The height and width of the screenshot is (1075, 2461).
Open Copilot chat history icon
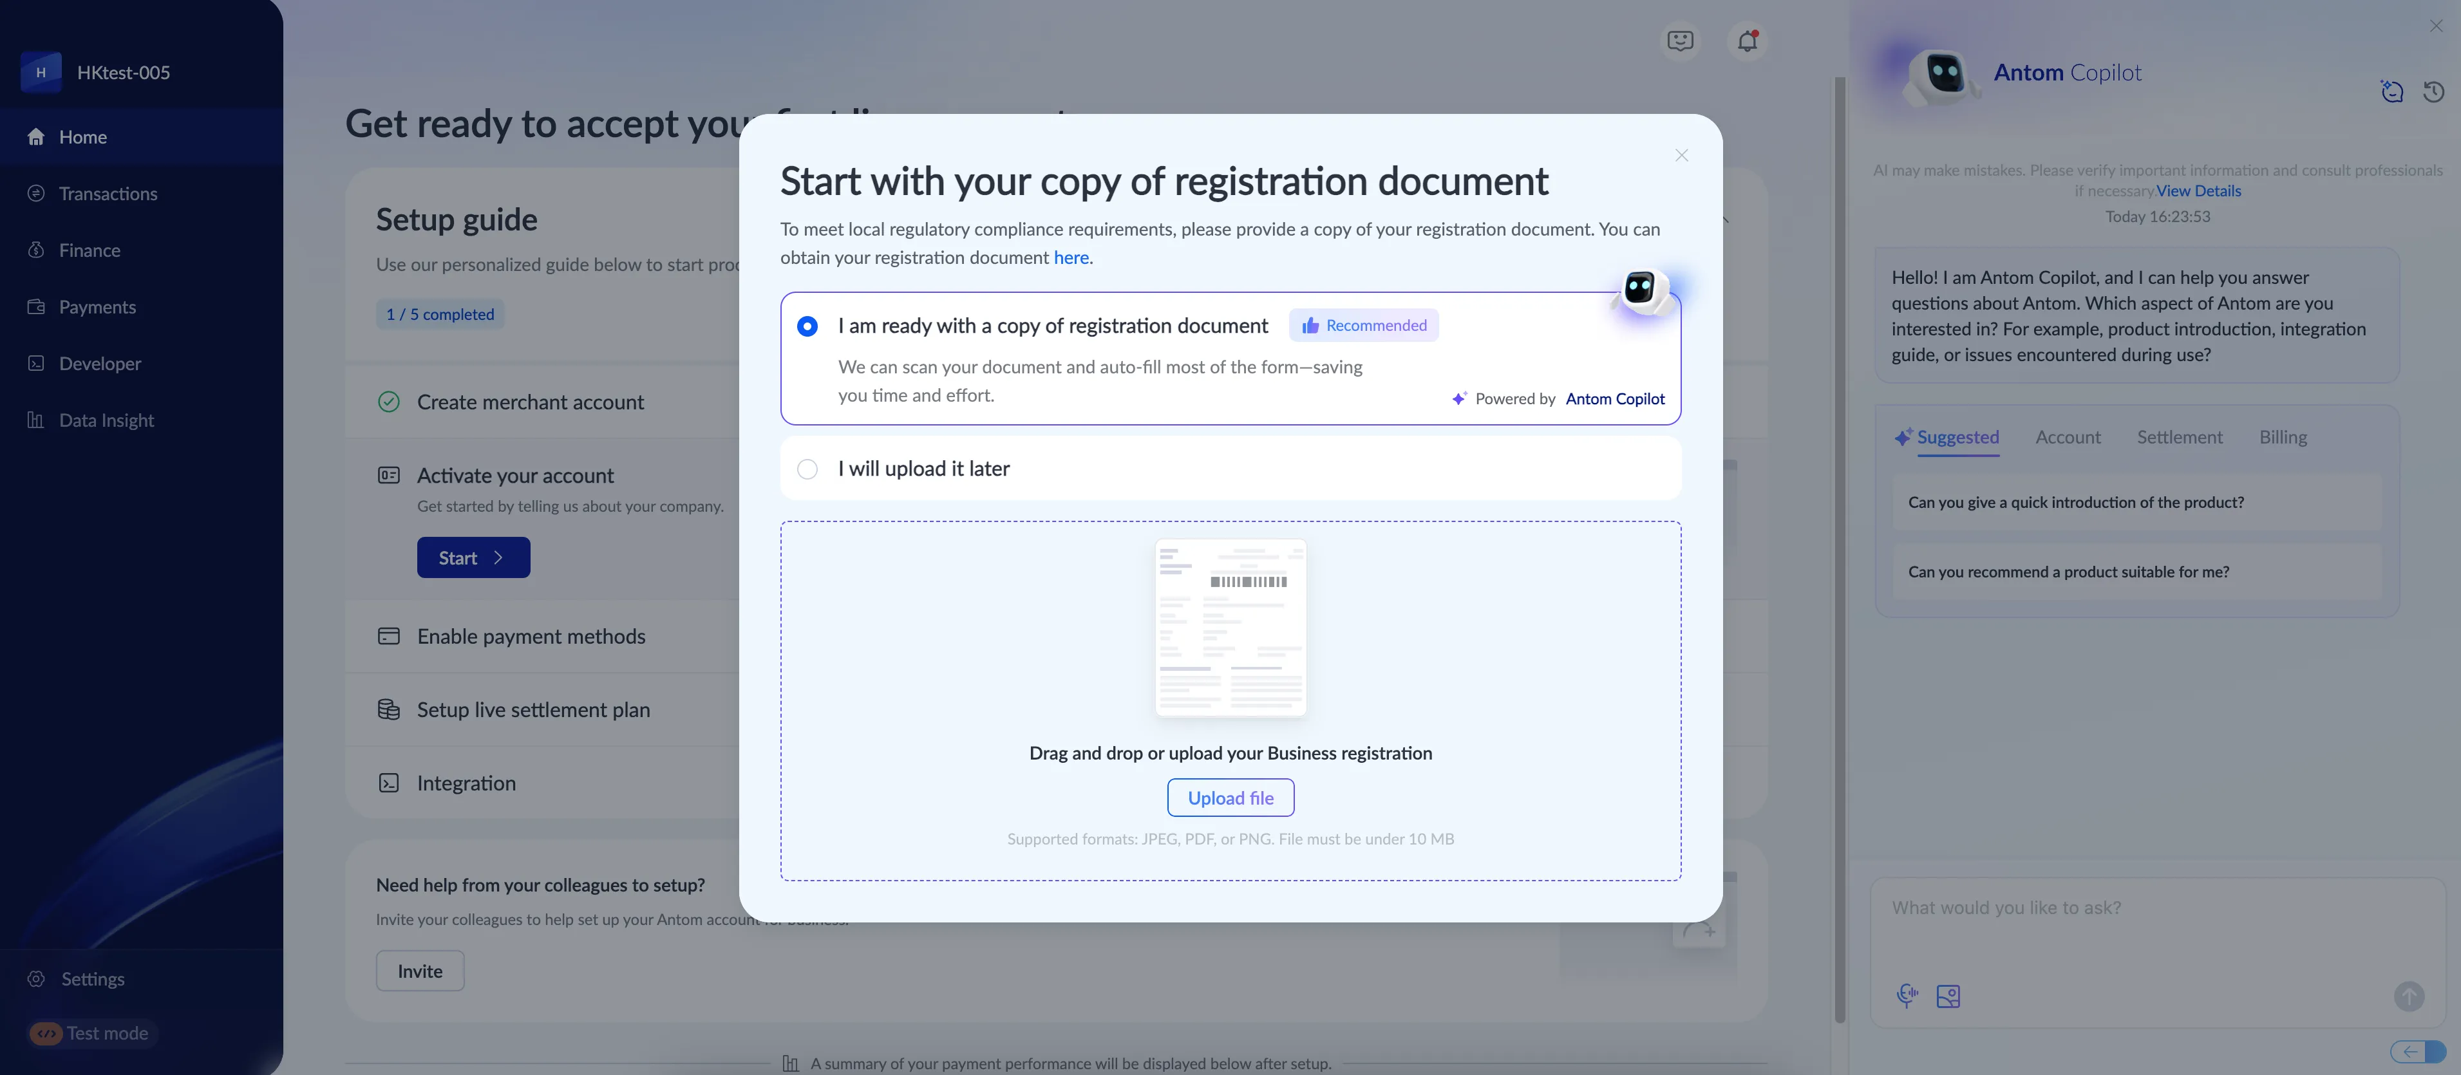coord(2433,91)
